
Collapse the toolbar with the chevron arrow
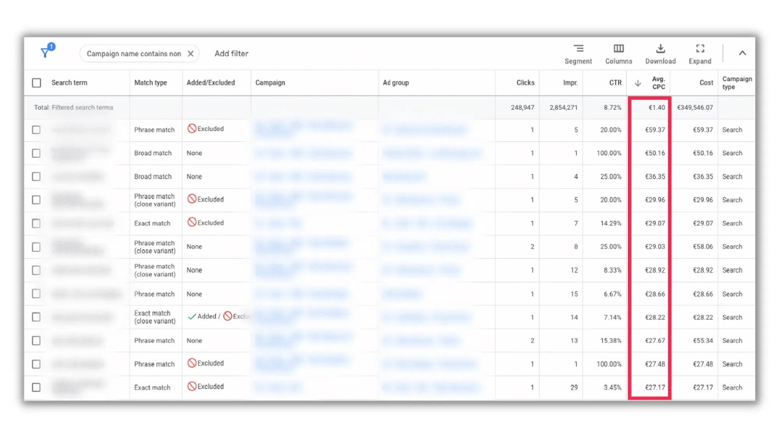(742, 53)
